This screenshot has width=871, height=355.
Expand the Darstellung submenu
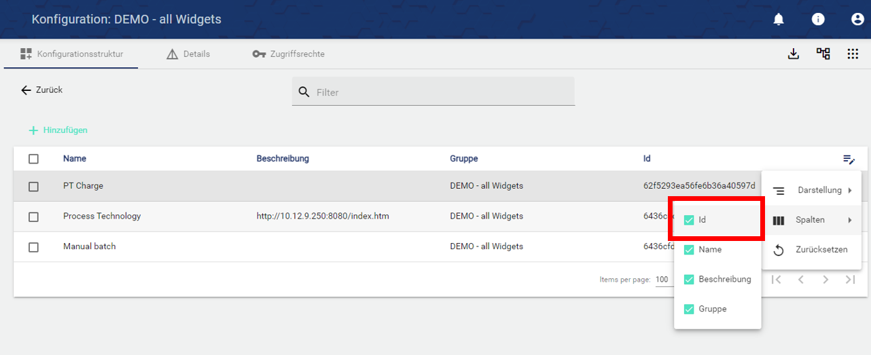(x=812, y=191)
